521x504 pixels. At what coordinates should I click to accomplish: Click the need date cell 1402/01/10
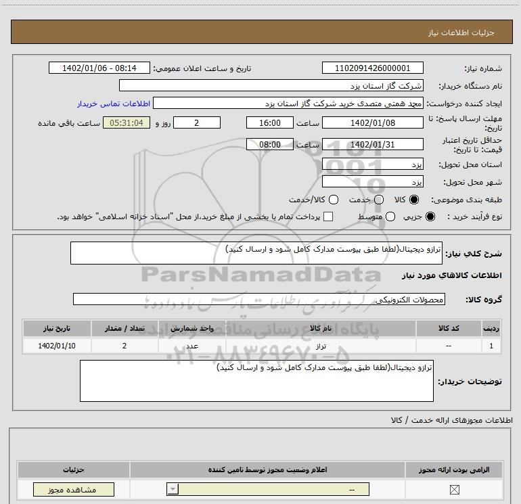coord(57,346)
